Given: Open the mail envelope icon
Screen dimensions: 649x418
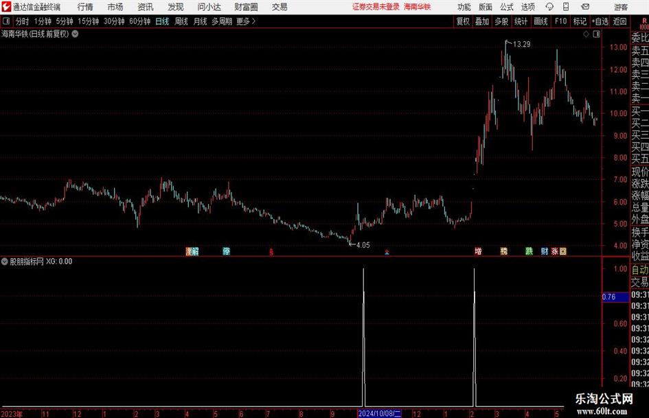Looking at the screenshot, I should click(x=585, y=7).
